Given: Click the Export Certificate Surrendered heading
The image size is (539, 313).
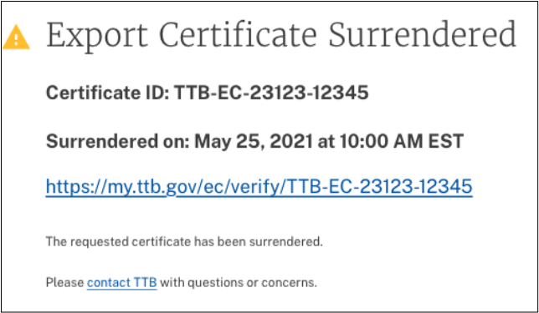Looking at the screenshot, I should click(281, 35).
